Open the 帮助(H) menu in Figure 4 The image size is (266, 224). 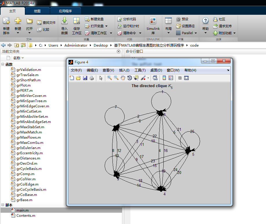(x=190, y=70)
